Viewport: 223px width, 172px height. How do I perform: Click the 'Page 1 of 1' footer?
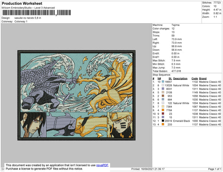coord(215,169)
